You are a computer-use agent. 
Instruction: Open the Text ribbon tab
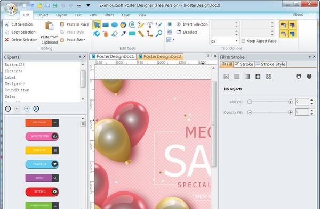tap(78, 15)
